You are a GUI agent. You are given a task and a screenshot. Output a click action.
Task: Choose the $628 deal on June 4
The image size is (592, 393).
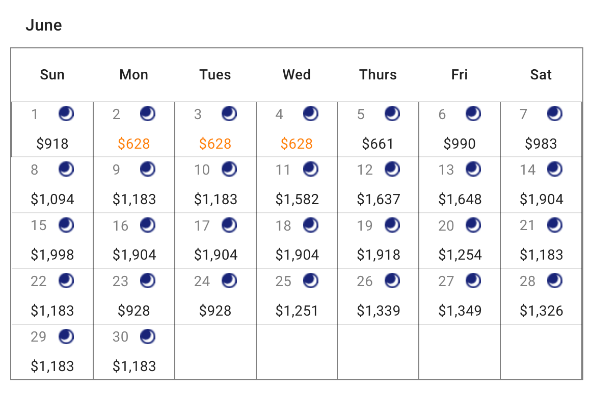click(297, 144)
